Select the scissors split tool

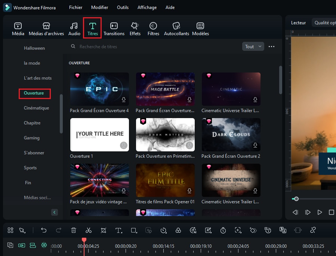point(88,230)
